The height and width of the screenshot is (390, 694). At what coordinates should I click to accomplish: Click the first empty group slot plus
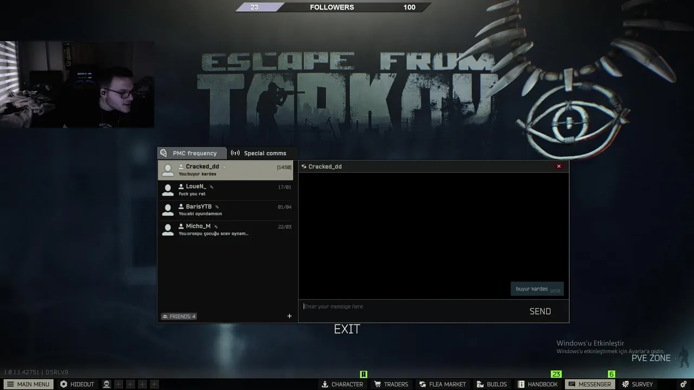point(119,384)
